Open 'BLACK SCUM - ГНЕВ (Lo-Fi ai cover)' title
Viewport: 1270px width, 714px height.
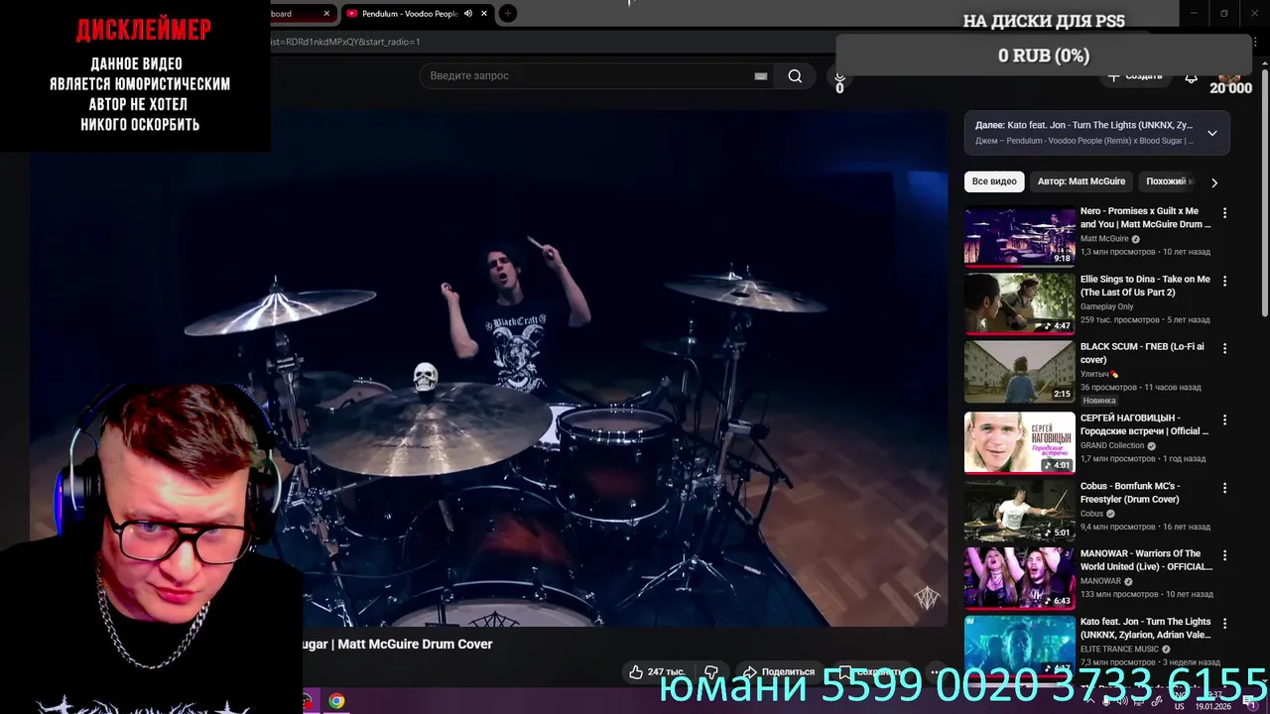coord(1142,353)
